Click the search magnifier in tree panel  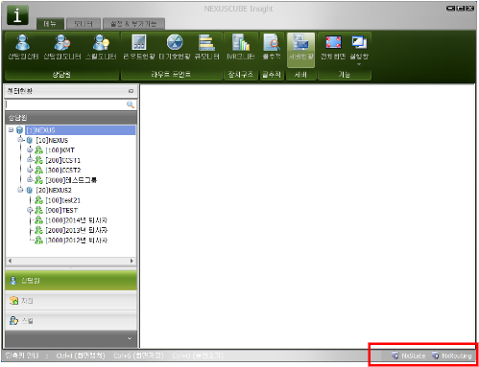tap(131, 104)
